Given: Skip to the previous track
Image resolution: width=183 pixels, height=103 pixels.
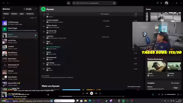Looking at the screenshot, I should 87,93.
